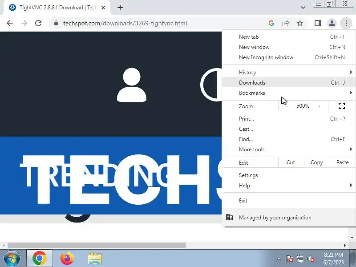Toggle the side panel icon
Viewport: 356px width, 267px height.
318,23
